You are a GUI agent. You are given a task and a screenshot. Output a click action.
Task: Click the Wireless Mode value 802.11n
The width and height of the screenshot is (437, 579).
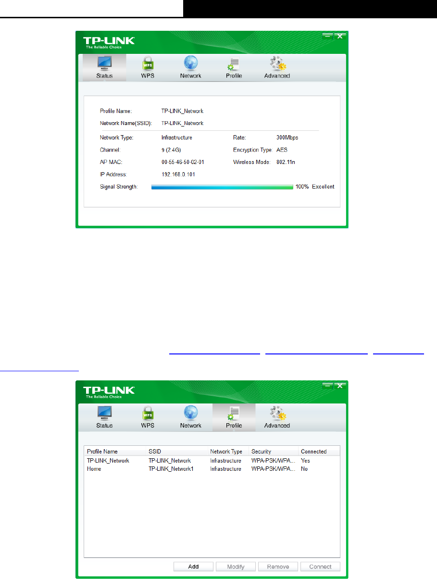pyautogui.click(x=286, y=163)
